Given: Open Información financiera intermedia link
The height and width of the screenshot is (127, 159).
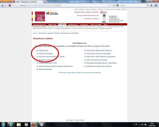Looking at the screenshot, I should pos(98,53).
